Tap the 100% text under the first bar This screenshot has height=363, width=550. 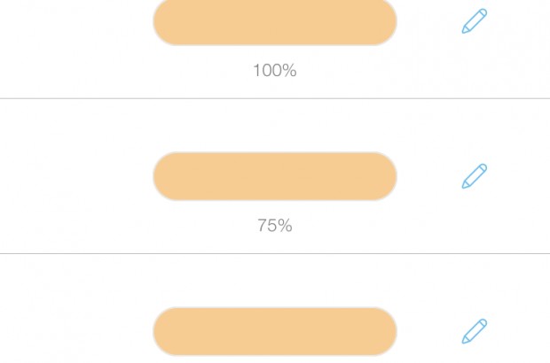pos(274,71)
